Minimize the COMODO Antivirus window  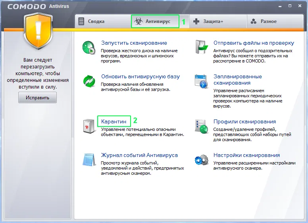coord(280,6)
